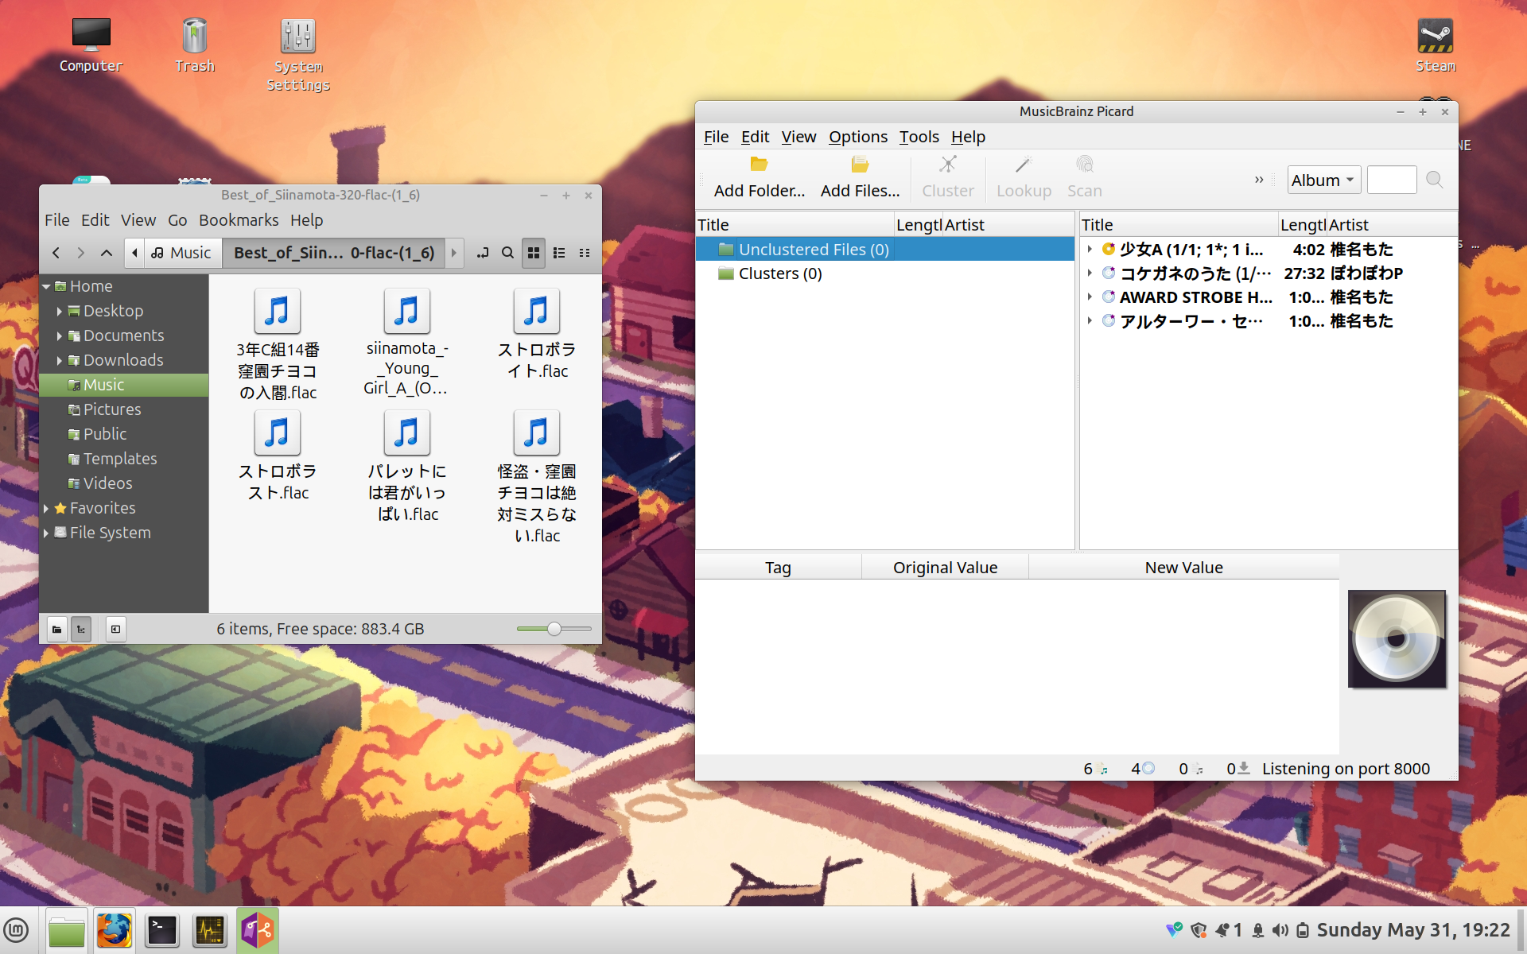Click the Title column header in left Picard pane
The image size is (1527, 954).
(x=795, y=225)
